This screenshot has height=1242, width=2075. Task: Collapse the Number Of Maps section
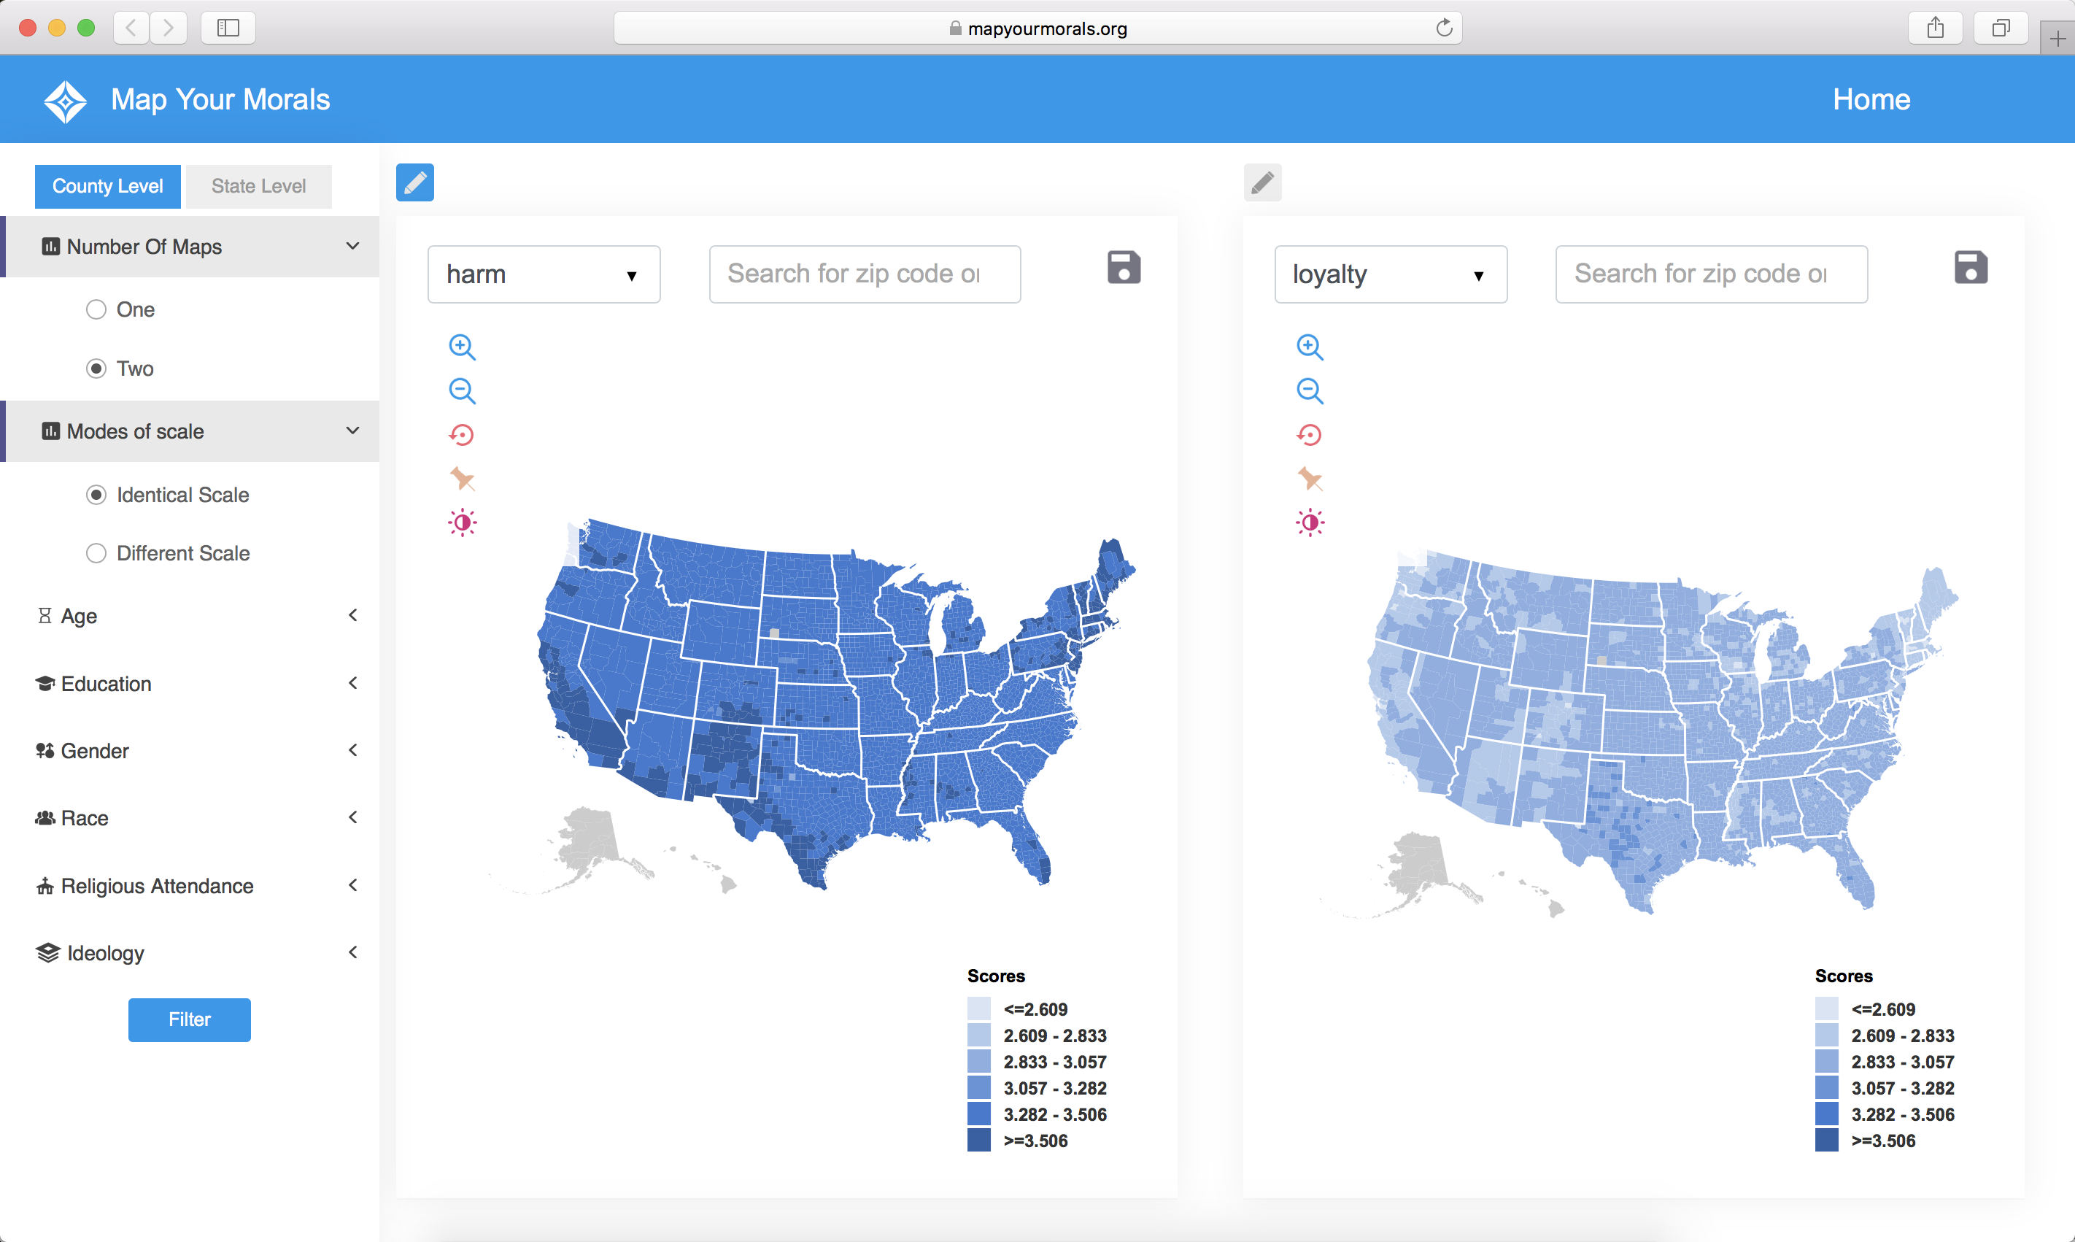[352, 246]
